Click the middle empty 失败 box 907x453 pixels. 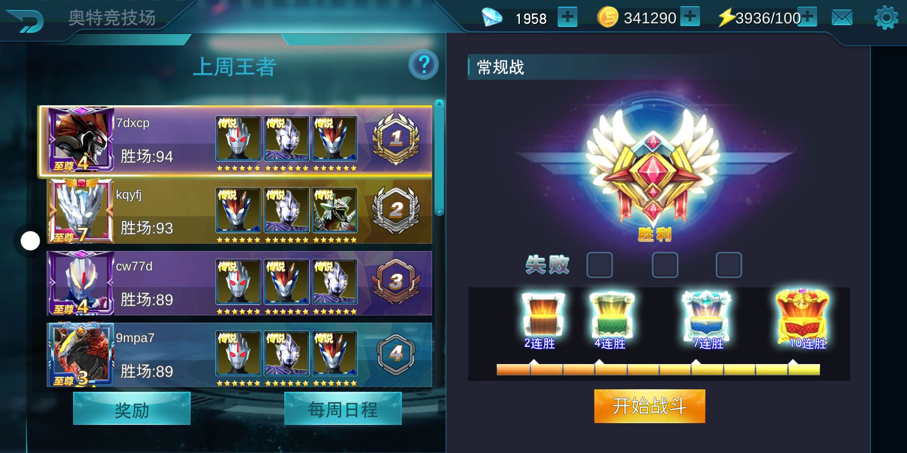665,265
